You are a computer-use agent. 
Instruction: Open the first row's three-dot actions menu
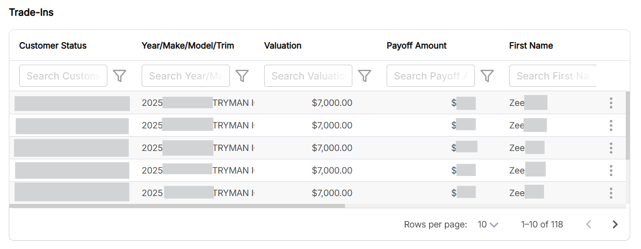(611, 103)
